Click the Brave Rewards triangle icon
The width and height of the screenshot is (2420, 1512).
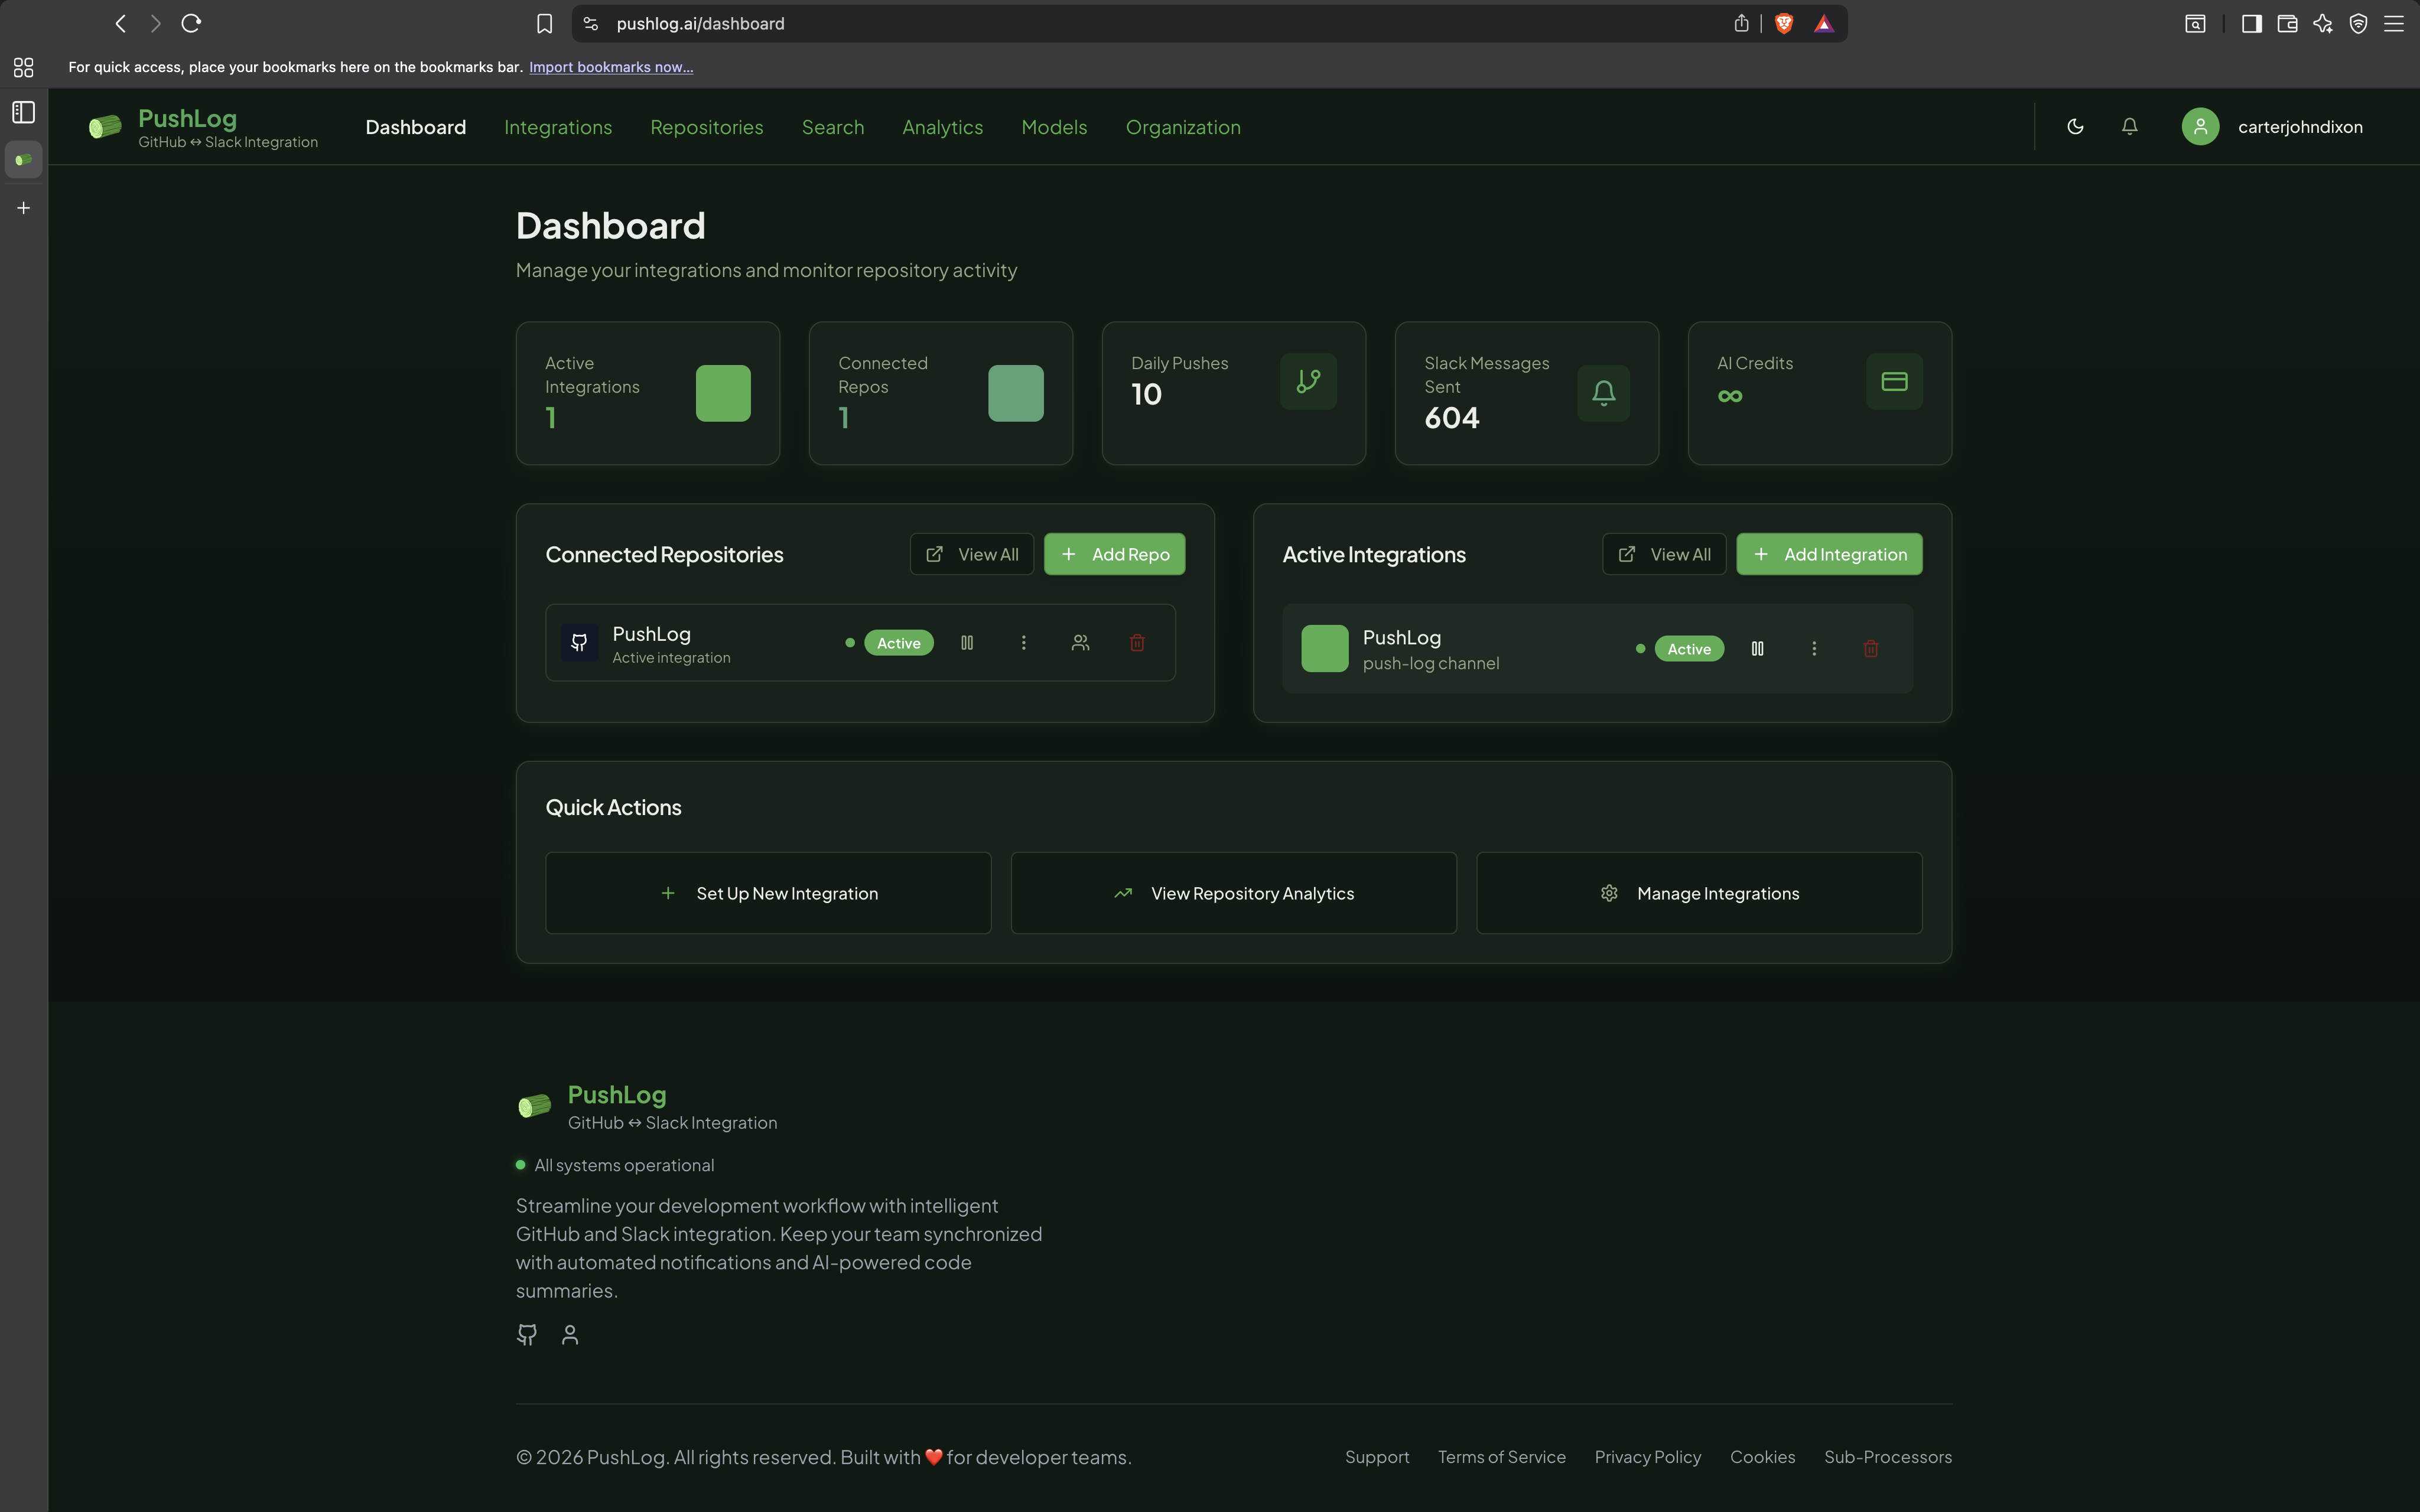[x=1824, y=23]
